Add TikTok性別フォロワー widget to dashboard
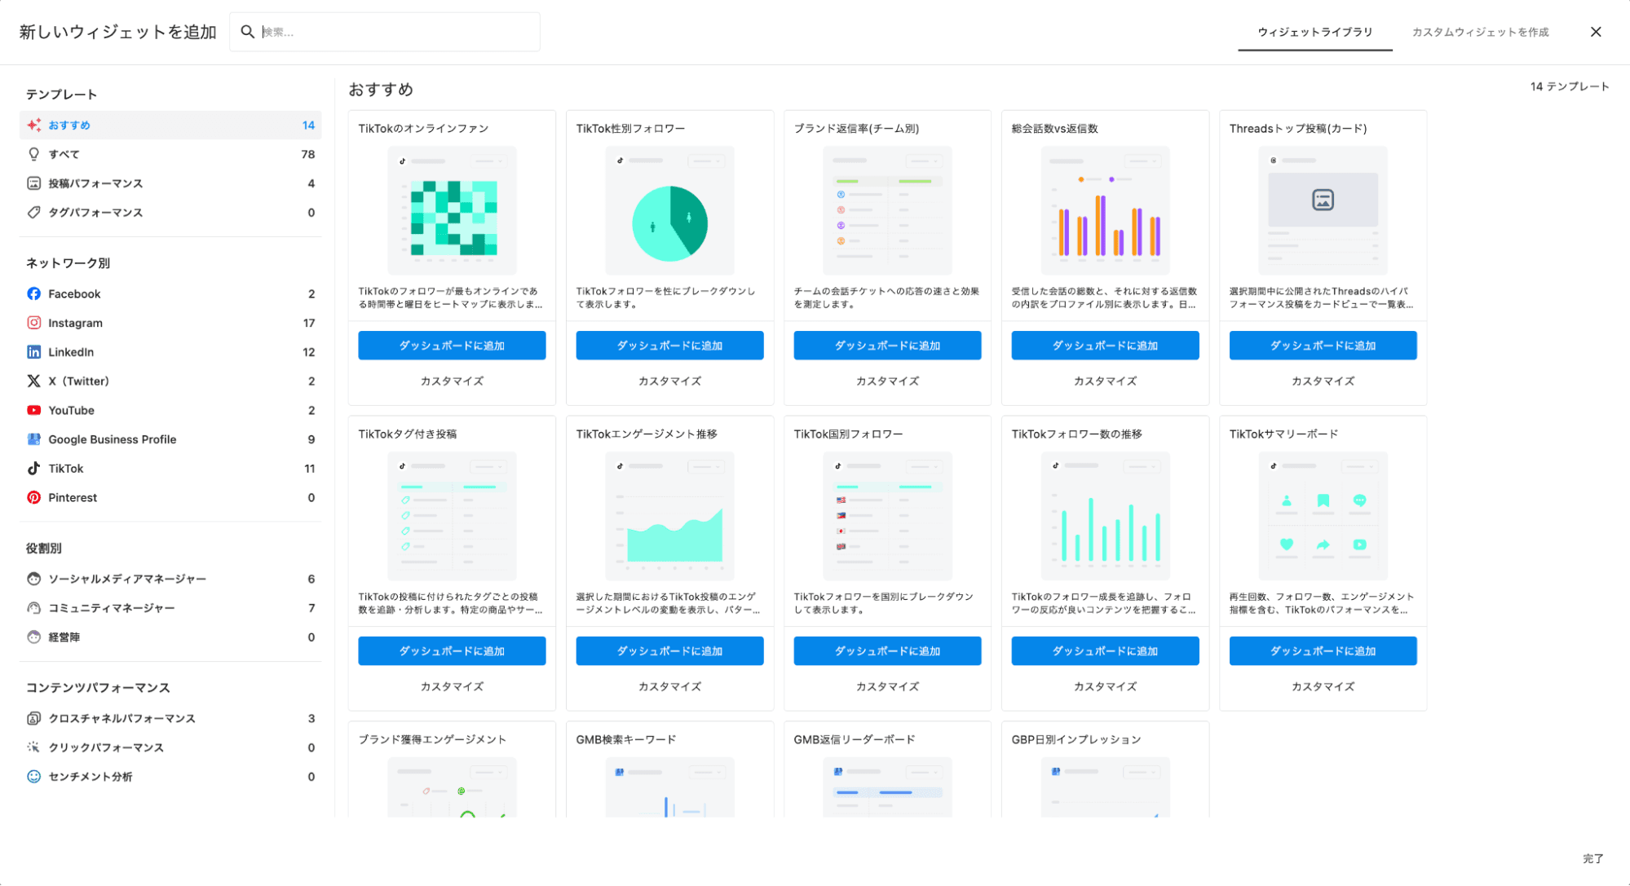Screen dimensions: 1630x886 [669, 346]
